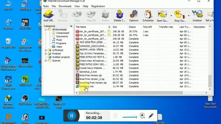Open the Options gear icon
The width and height of the screenshot is (221, 124).
tap(134, 16)
